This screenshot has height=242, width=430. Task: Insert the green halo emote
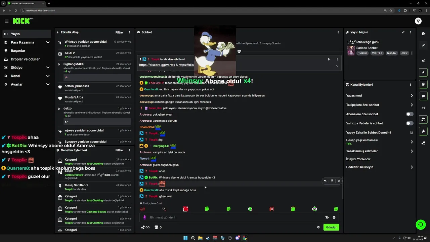293,209
